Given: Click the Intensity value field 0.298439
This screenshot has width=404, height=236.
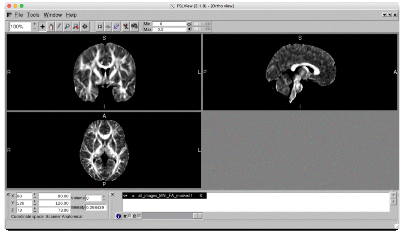Looking at the screenshot, I should click(96, 207).
